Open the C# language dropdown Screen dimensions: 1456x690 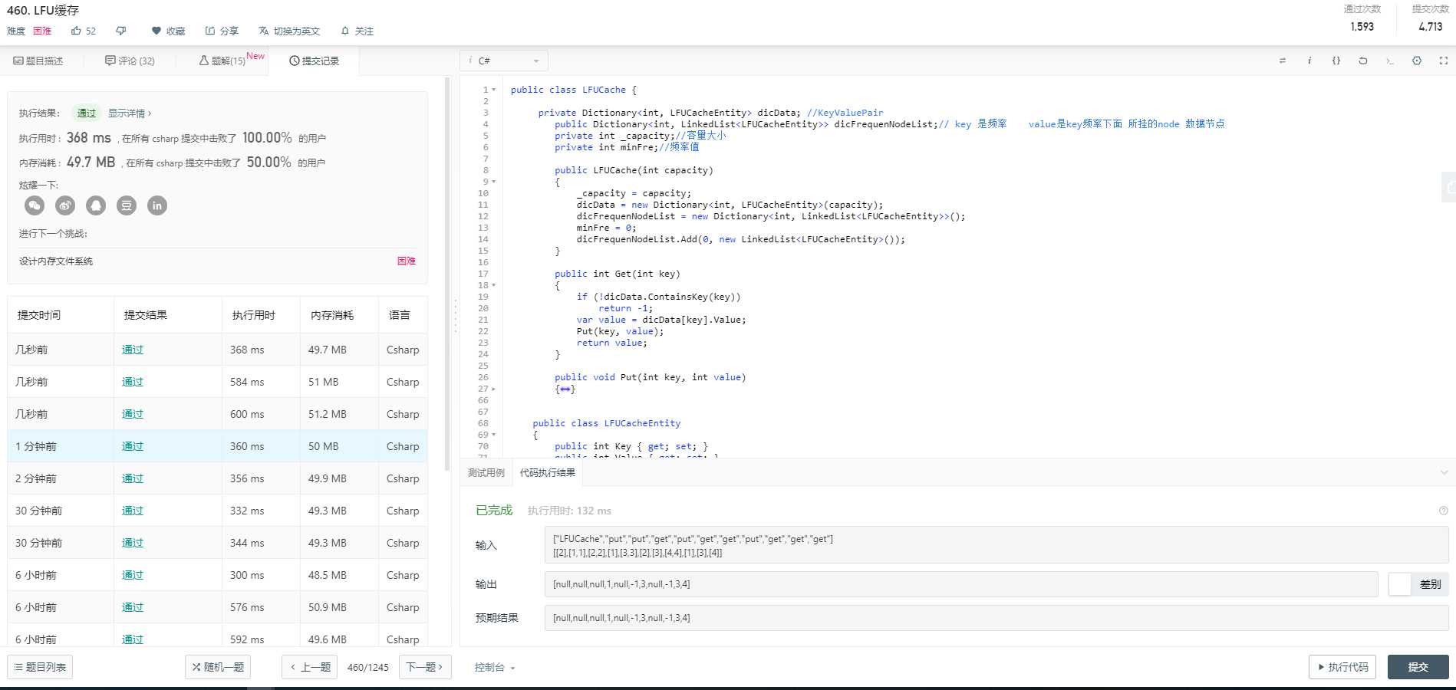coord(504,61)
